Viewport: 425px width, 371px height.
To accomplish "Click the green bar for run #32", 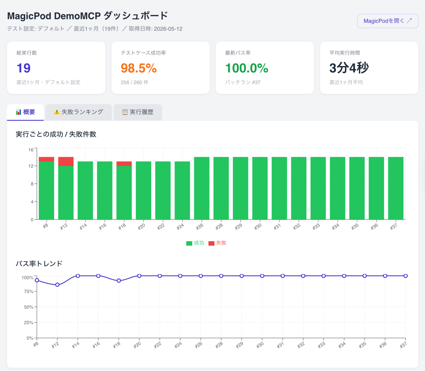I will [x=299, y=188].
